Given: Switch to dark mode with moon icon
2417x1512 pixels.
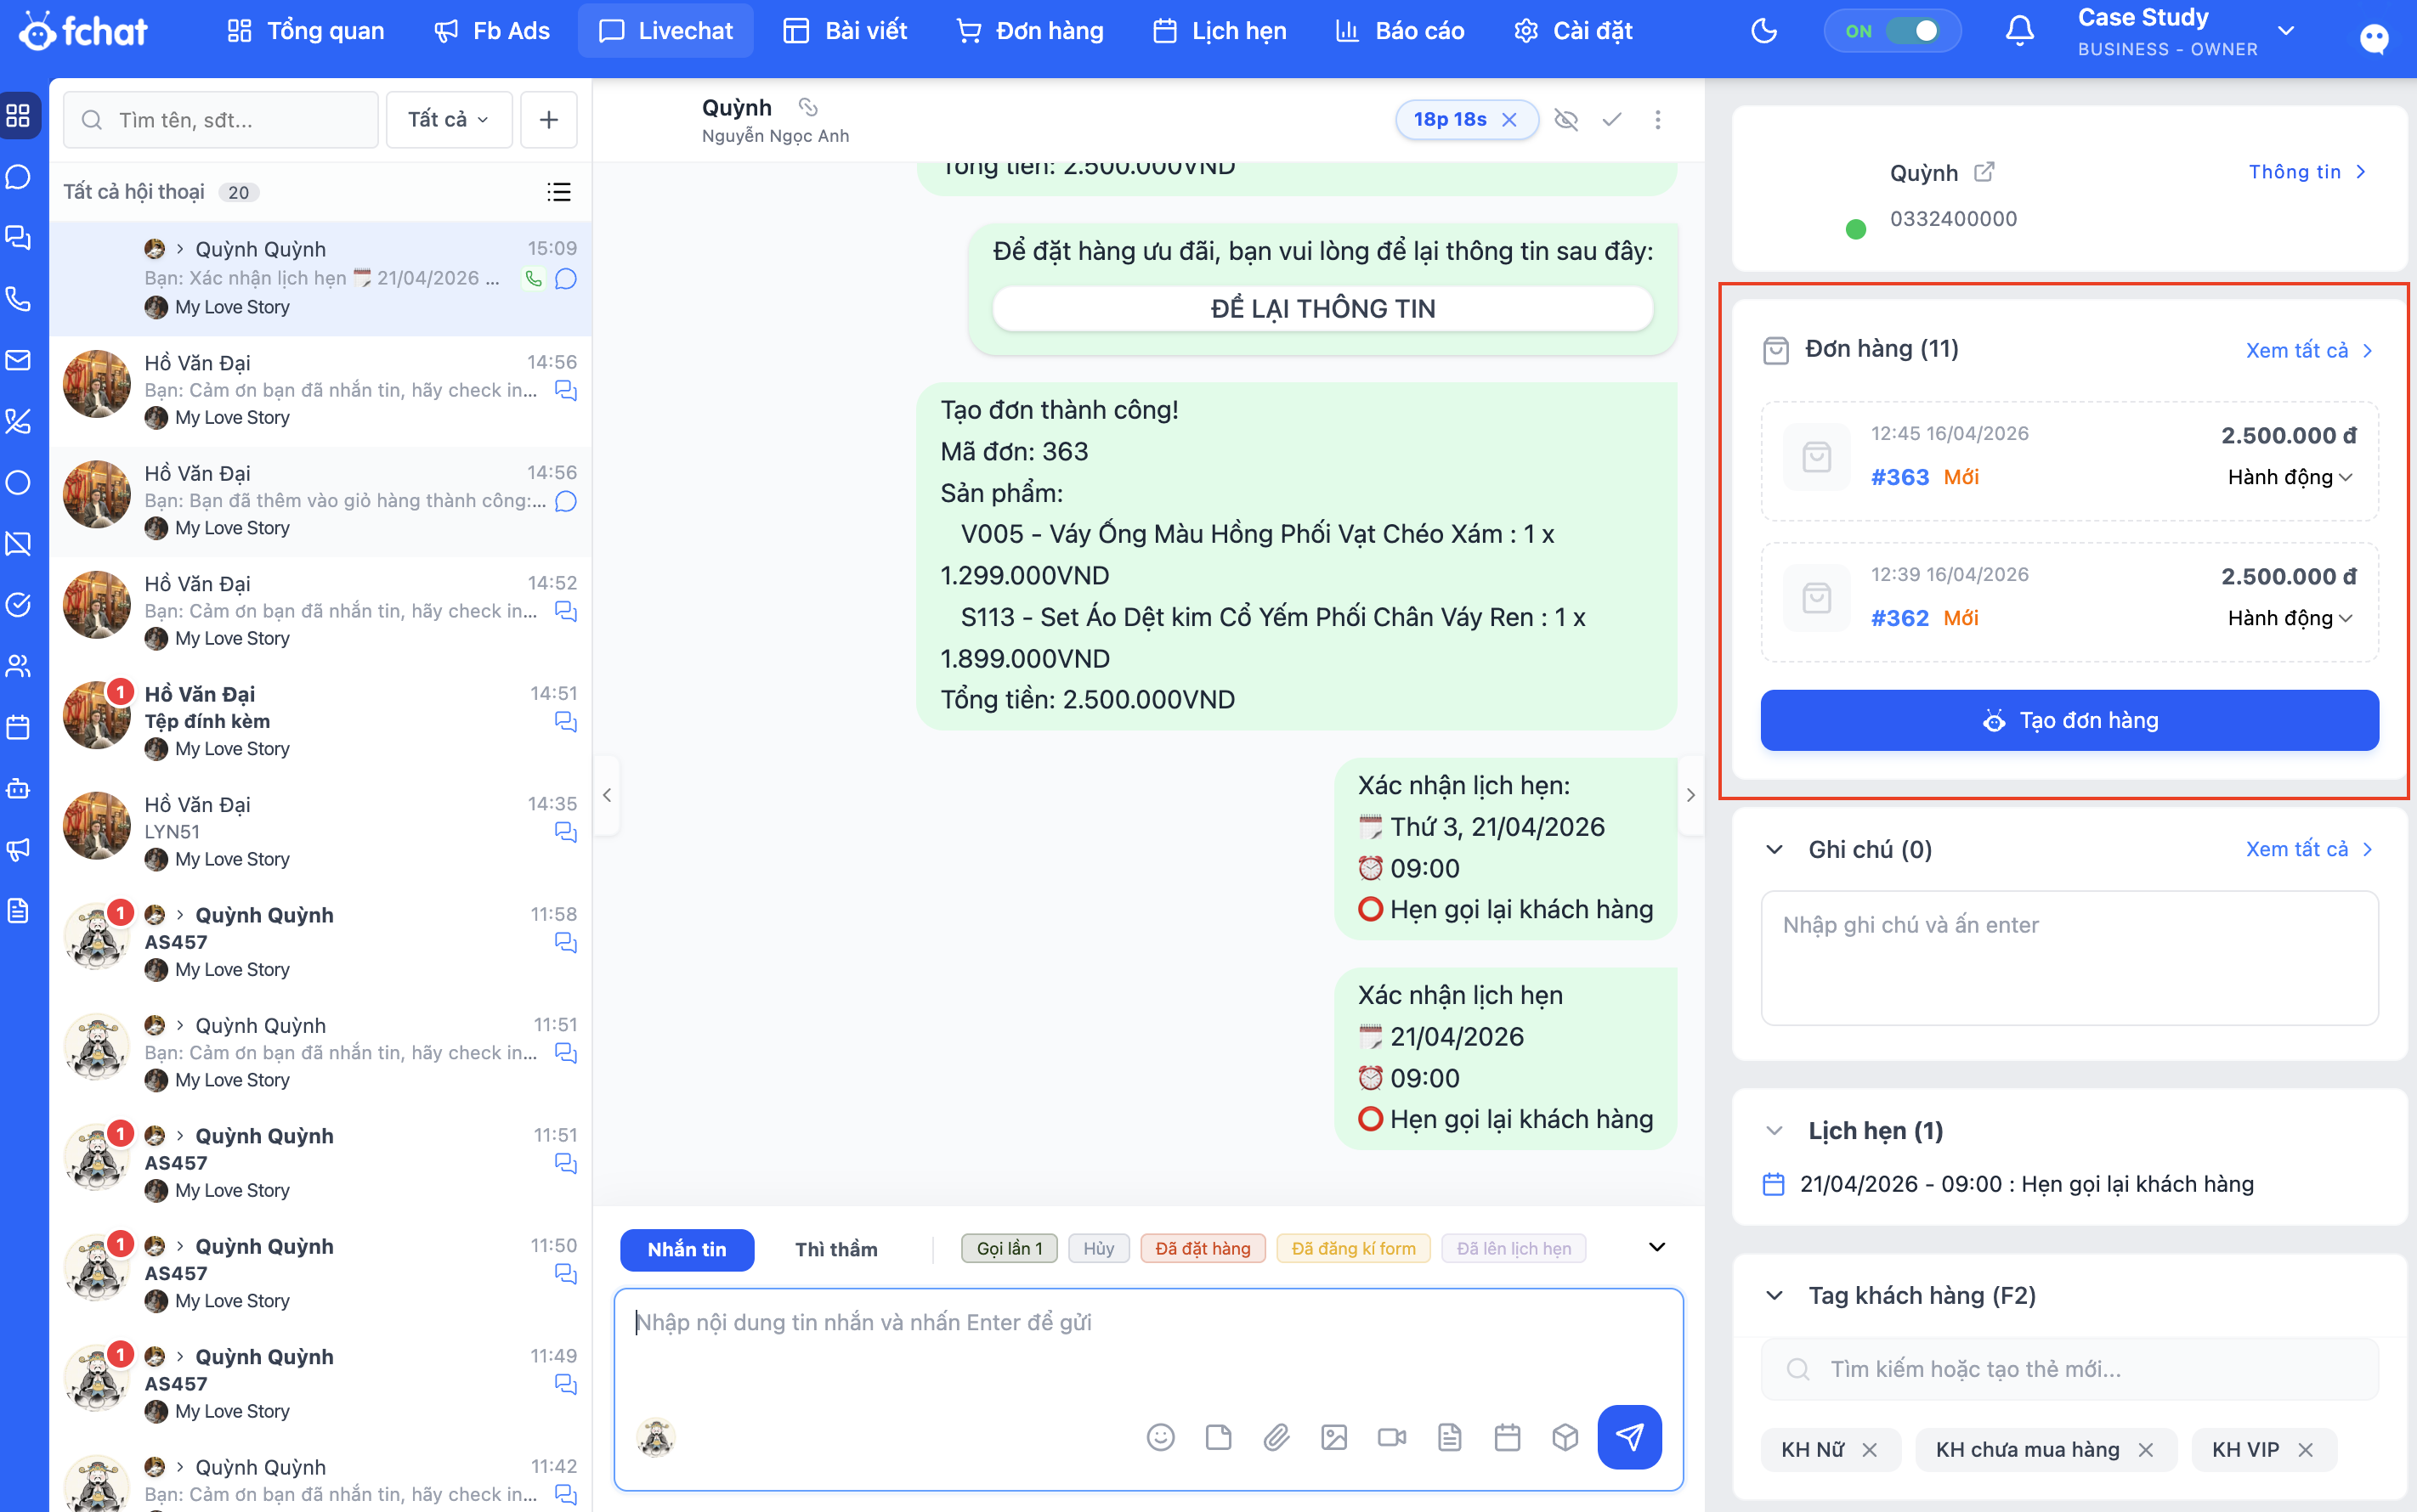Looking at the screenshot, I should click(1763, 31).
